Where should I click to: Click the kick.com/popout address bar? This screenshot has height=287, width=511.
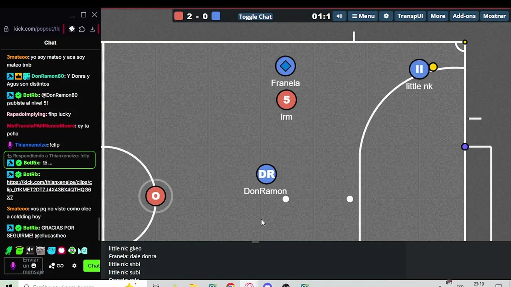38,29
